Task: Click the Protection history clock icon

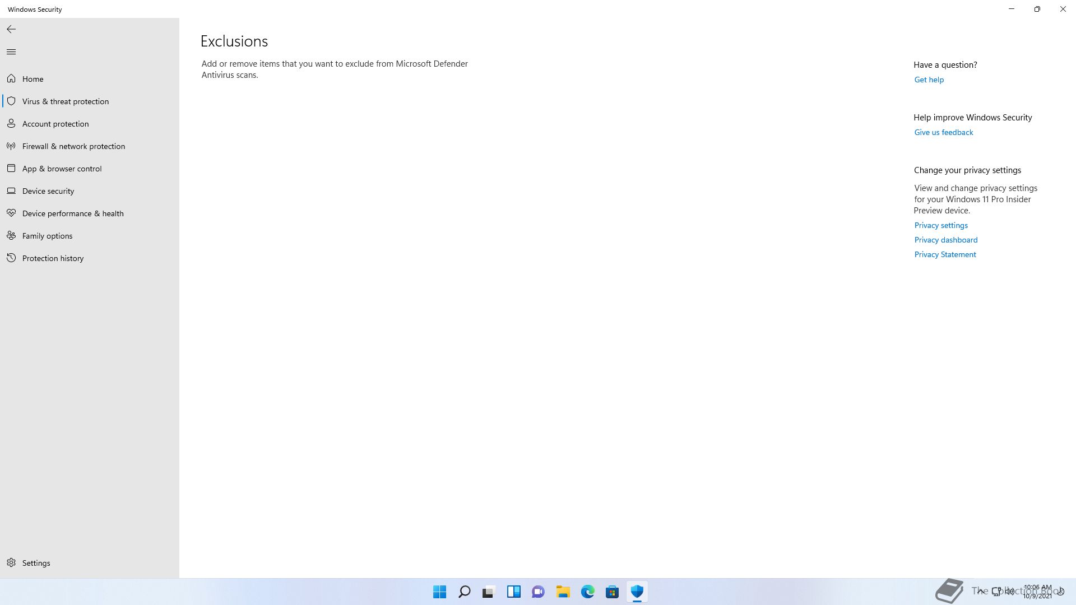Action: pyautogui.click(x=11, y=258)
